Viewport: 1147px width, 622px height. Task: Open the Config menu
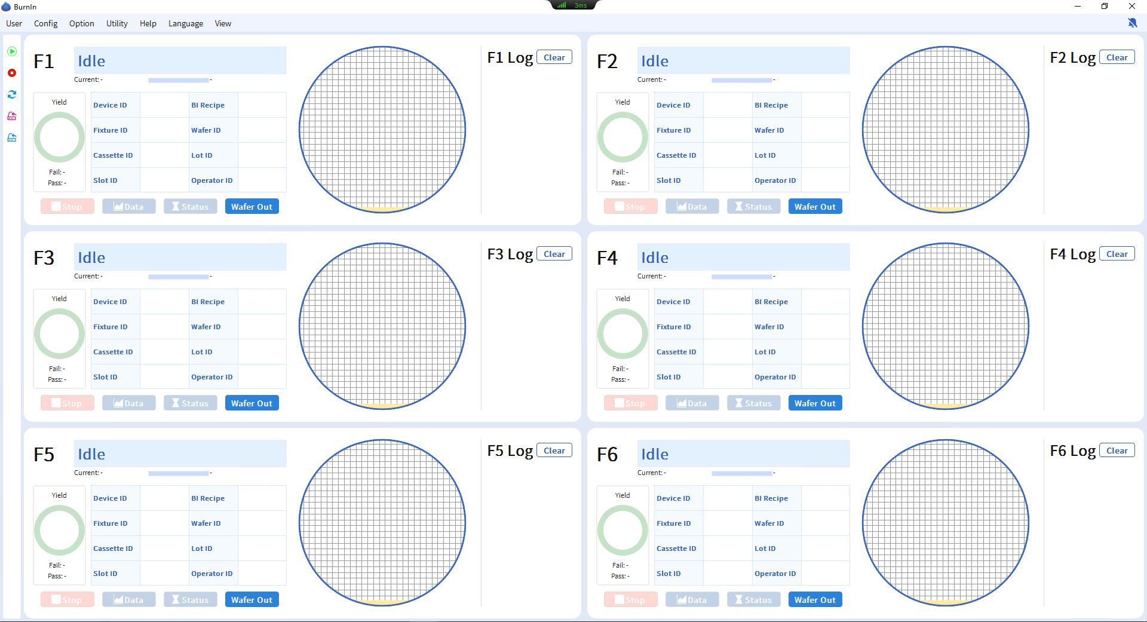click(45, 23)
